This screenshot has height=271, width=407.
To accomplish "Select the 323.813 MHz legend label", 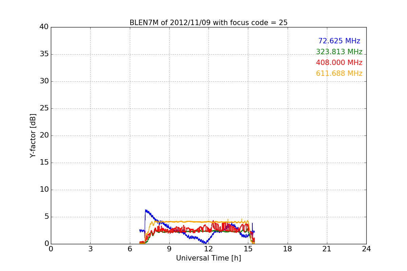I will pyautogui.click(x=339, y=52).
